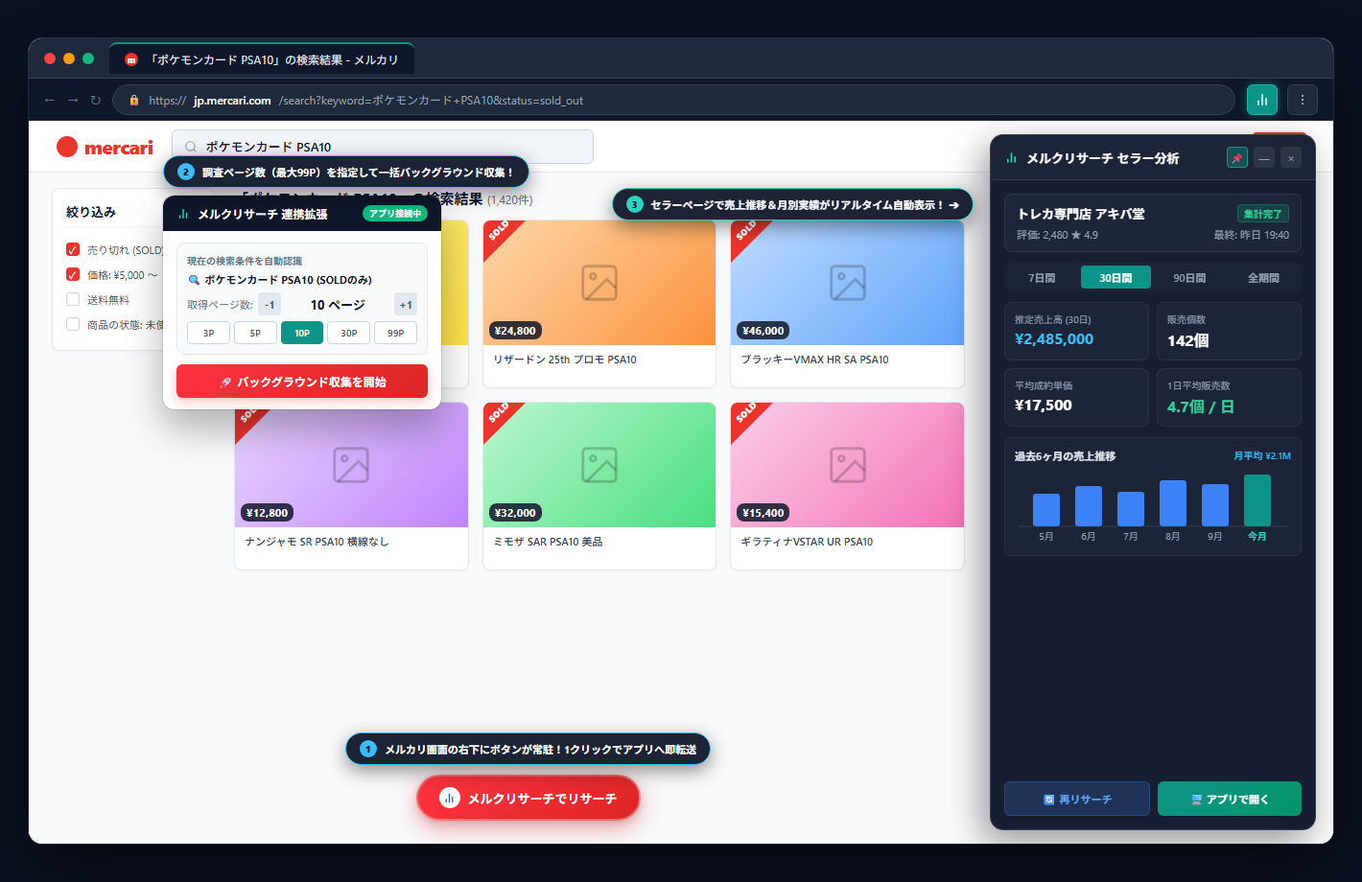Start background collection with バックグラウンド収集を開始

(x=302, y=382)
